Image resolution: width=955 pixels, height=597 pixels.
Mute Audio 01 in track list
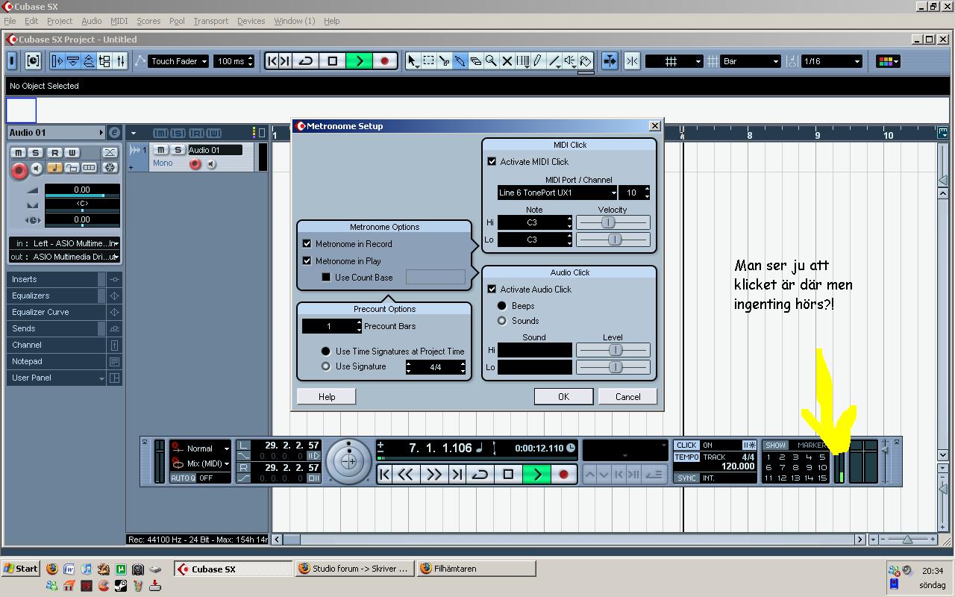(160, 150)
